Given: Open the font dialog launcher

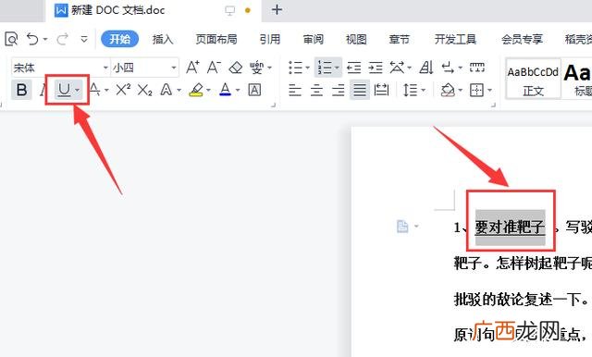Looking at the screenshot, I should pos(274,105).
